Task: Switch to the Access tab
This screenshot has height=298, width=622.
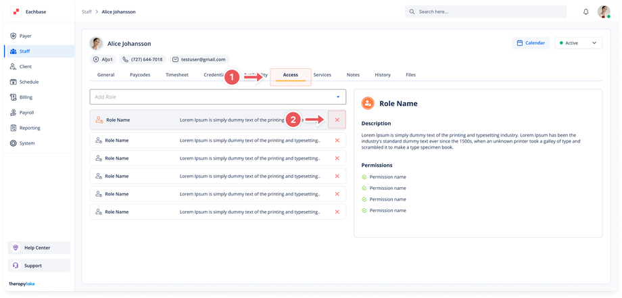Action: point(290,75)
